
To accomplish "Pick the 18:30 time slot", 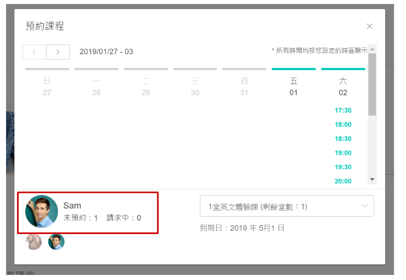I will pos(343,138).
